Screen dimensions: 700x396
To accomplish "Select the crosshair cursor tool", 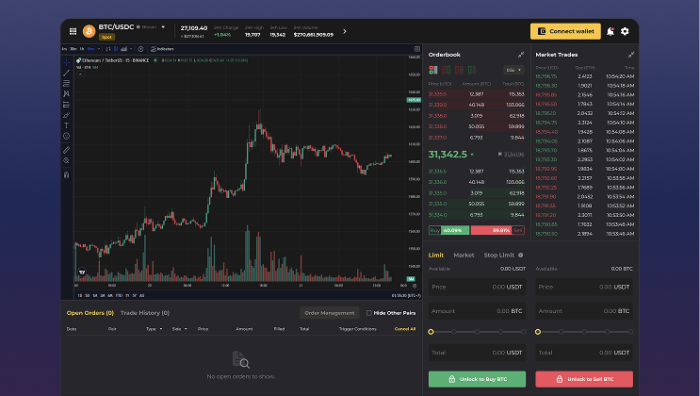I will (x=67, y=62).
